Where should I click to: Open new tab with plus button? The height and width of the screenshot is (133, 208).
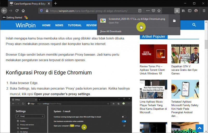56,3
